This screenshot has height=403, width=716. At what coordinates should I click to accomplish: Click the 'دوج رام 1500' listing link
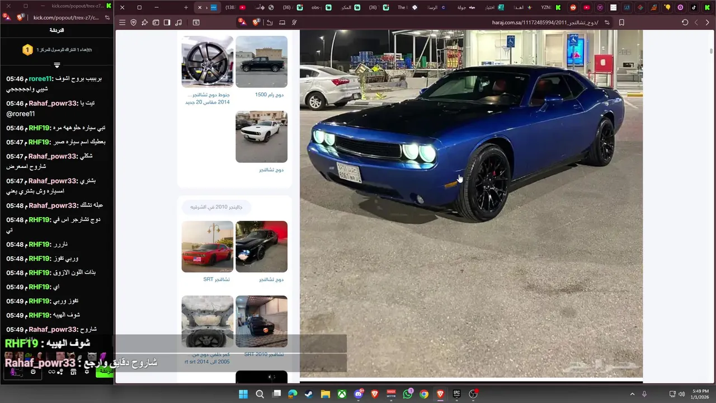pyautogui.click(x=269, y=95)
